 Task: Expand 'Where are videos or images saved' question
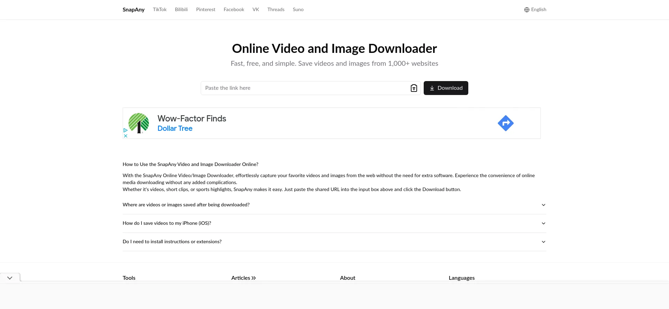pyautogui.click(x=334, y=205)
